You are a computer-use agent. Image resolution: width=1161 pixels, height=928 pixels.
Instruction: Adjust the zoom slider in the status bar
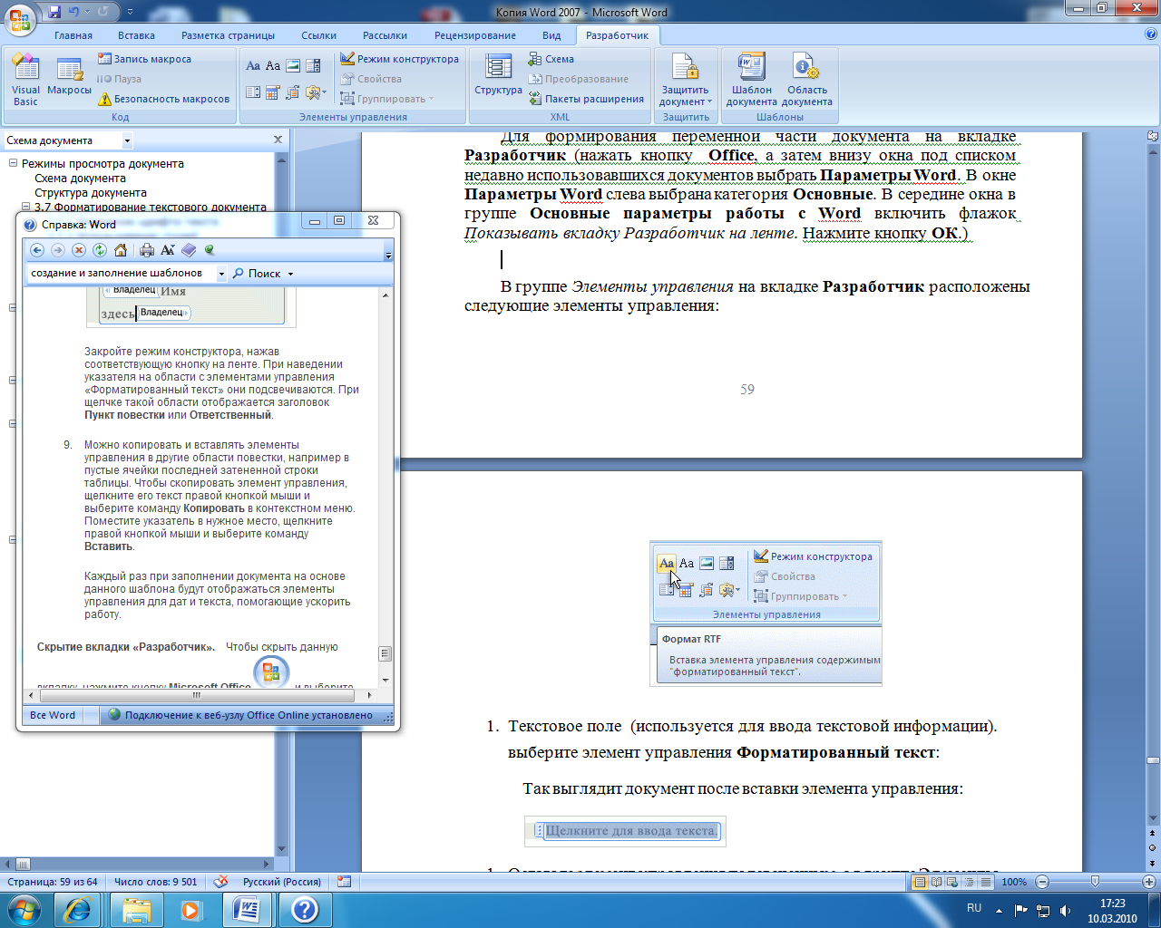[1095, 882]
